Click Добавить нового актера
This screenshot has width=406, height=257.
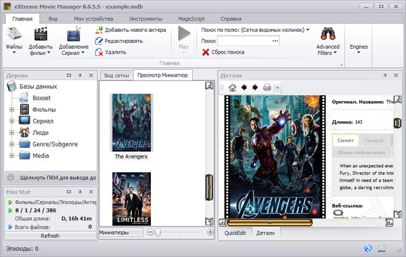point(131,30)
